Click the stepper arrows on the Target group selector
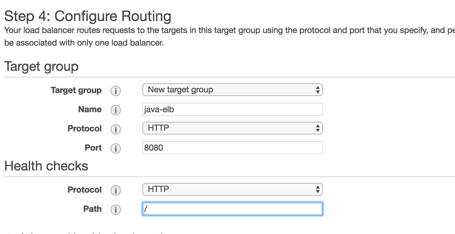455x234 pixels. coord(318,89)
